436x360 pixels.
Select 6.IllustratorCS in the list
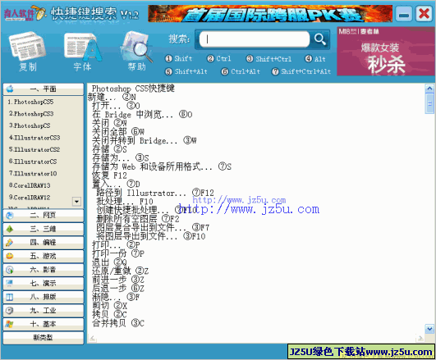tap(33, 162)
